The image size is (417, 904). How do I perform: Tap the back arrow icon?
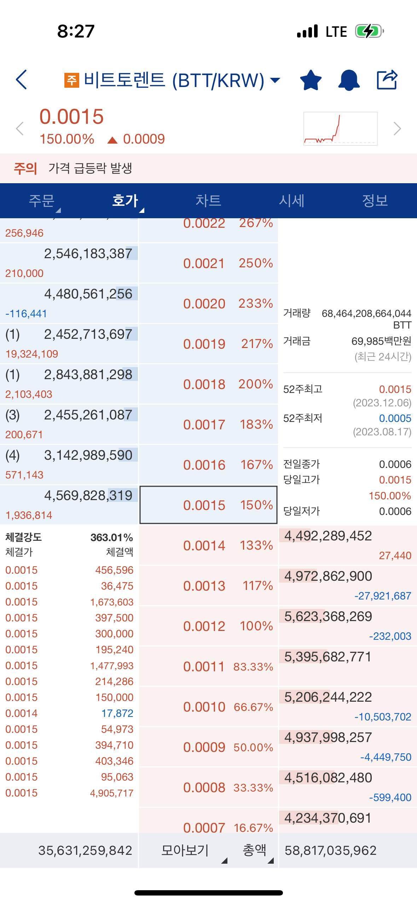(22, 80)
